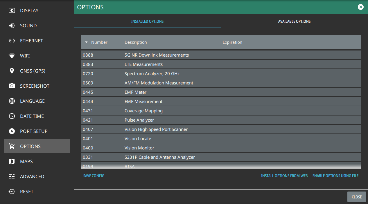This screenshot has width=368, height=204.
Task: Click the Port Setup lightning icon
Action: pos(12,131)
